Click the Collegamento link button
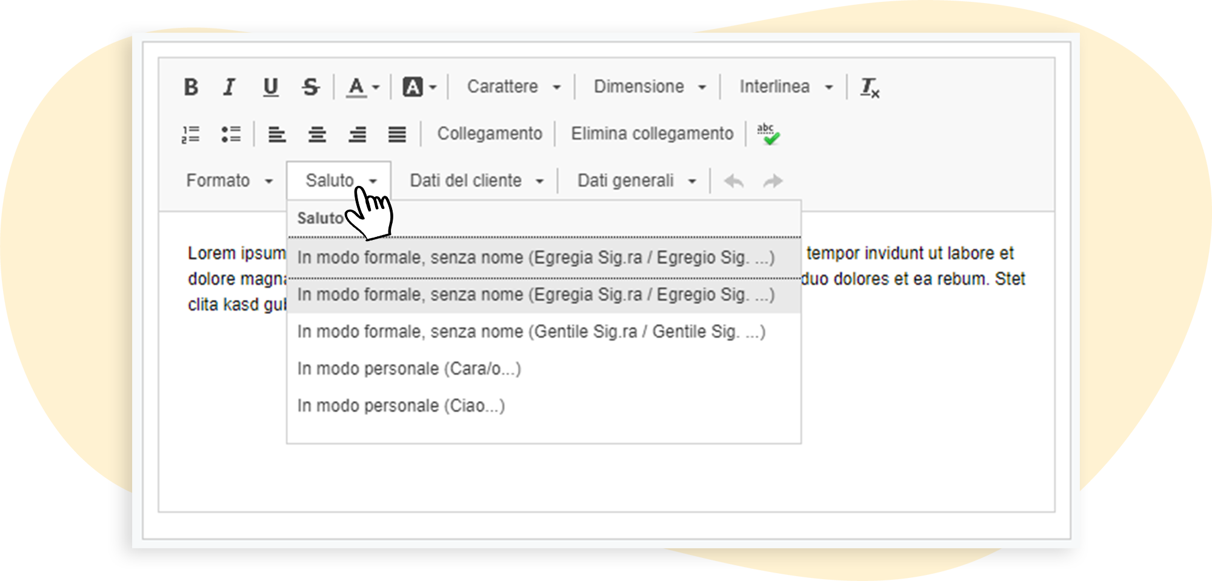 (490, 134)
